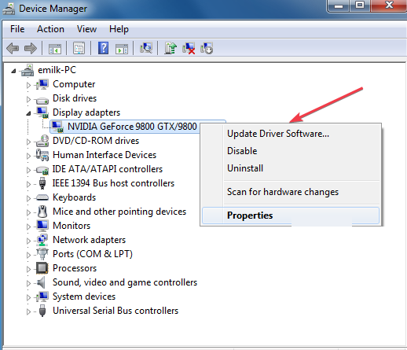Toggle the action pane toolbar icon
Screen dimensions: 407x350
pyautogui.click(x=122, y=49)
